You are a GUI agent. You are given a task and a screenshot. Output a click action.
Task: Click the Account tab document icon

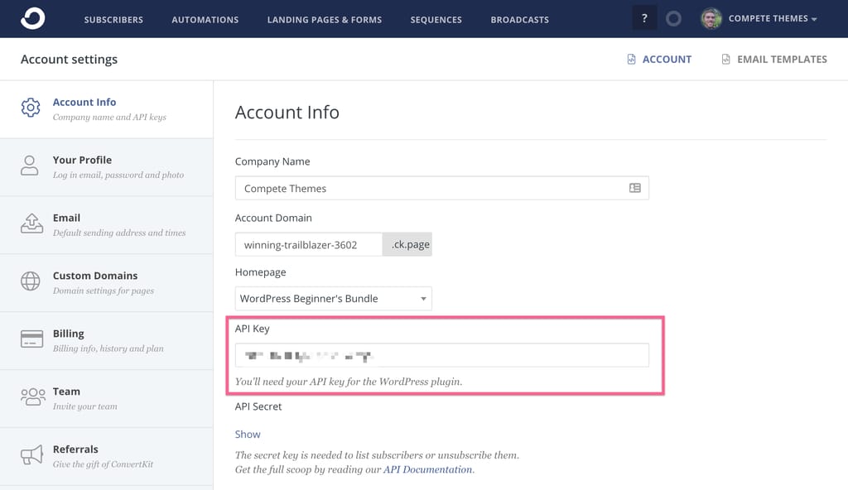click(631, 59)
